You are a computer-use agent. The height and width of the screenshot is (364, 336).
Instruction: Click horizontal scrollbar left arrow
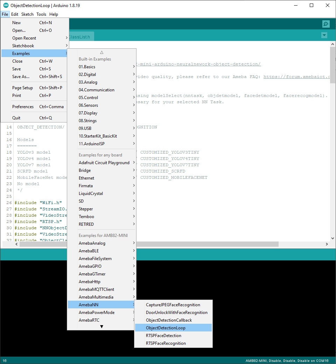(16, 244)
